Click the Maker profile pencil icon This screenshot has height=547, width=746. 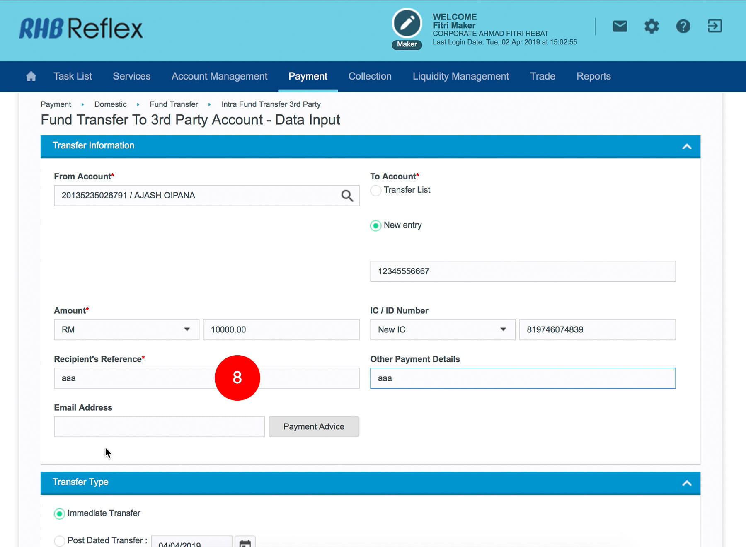(x=407, y=23)
